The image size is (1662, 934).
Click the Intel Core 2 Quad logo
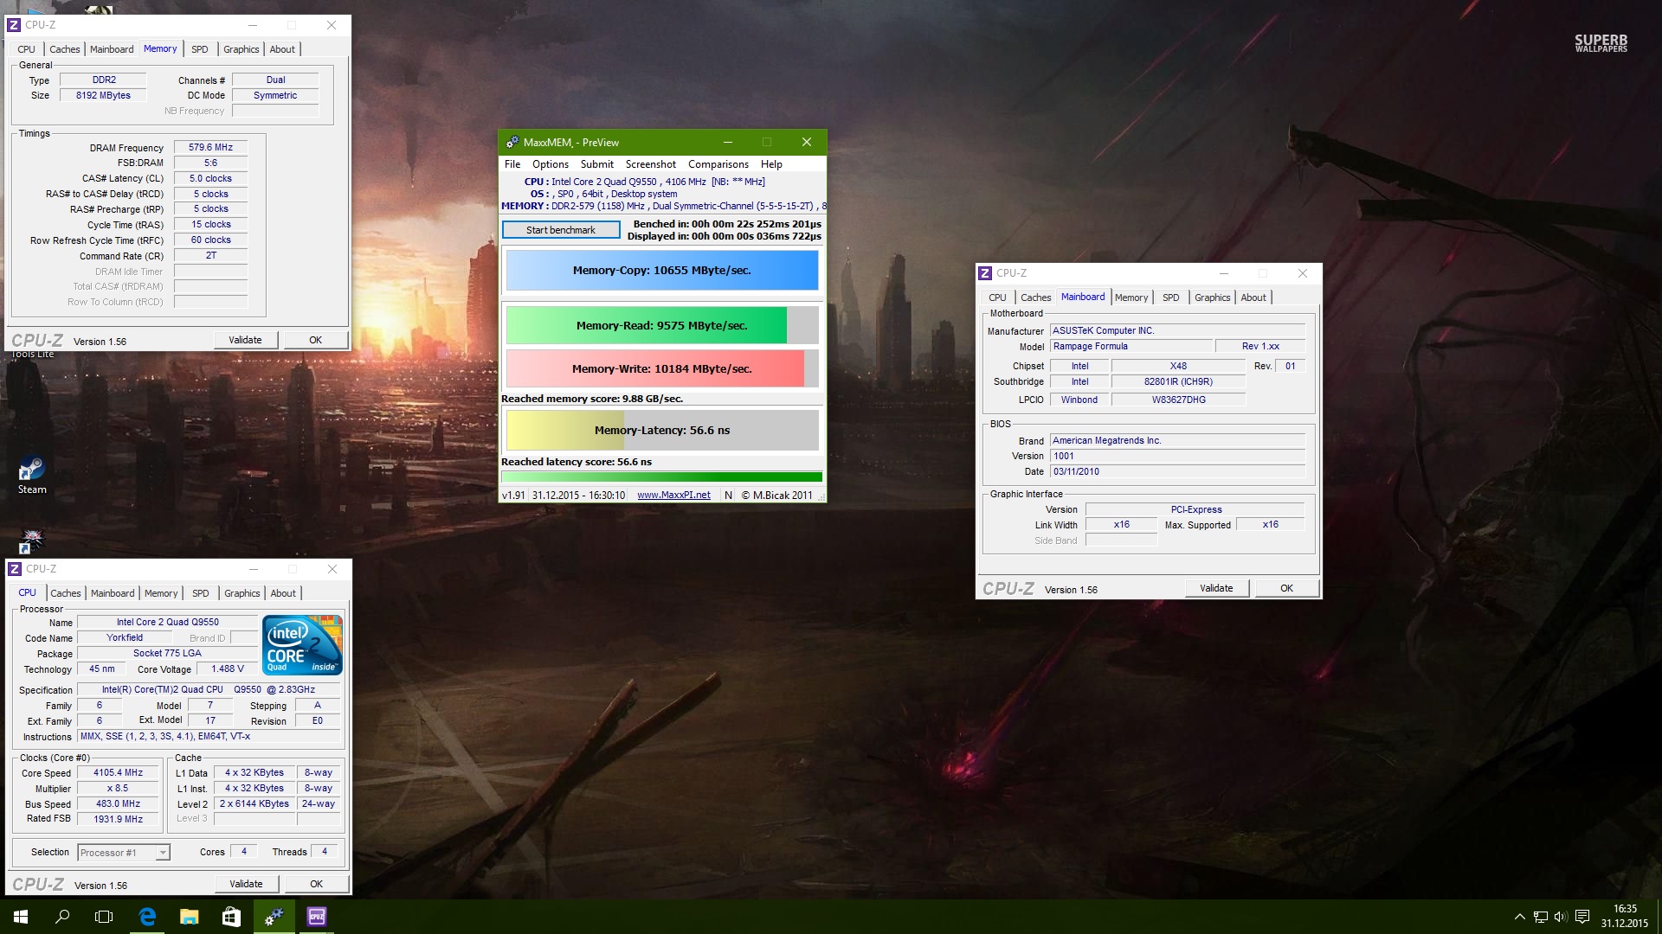coord(302,645)
